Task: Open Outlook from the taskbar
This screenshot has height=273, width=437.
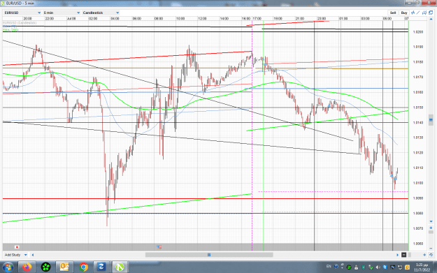Action: (x=64, y=267)
